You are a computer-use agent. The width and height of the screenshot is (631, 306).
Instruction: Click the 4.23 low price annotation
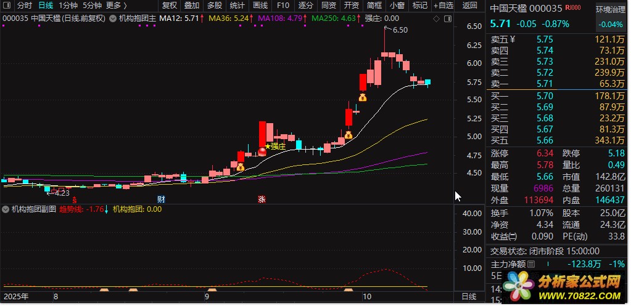point(62,193)
